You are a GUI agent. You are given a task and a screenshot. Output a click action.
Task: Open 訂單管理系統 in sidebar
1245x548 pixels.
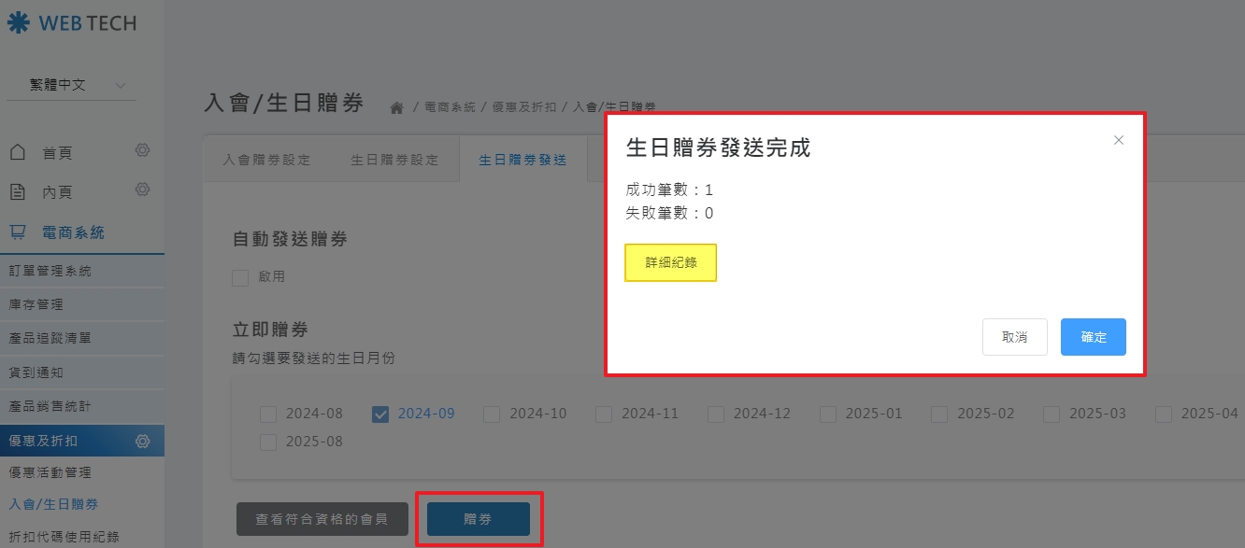[x=50, y=271]
